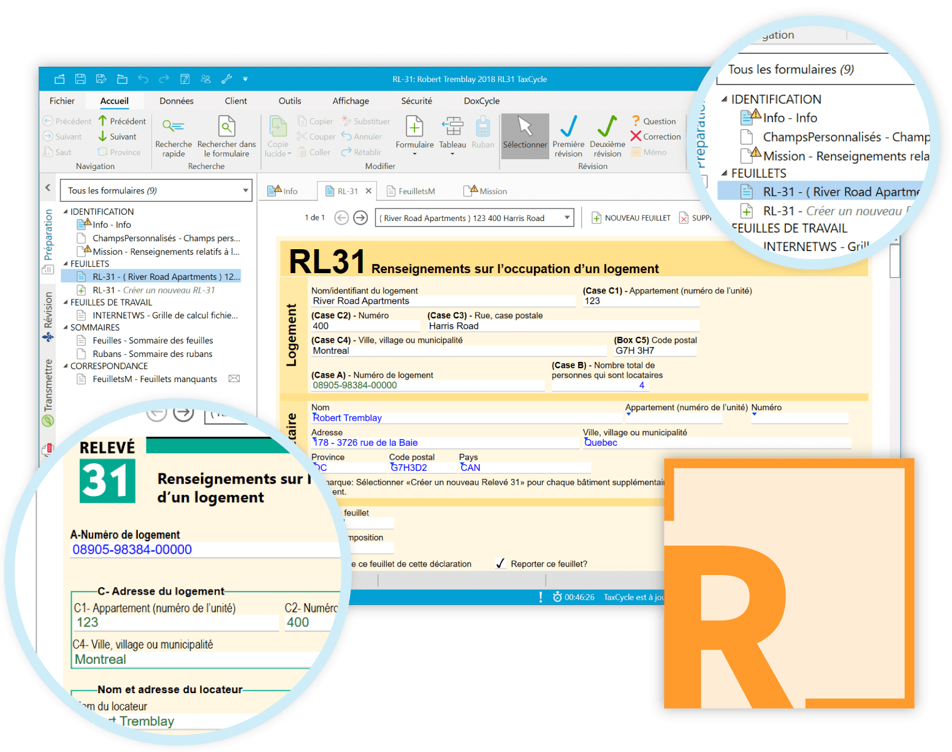Screen dimensions: 952x752
Task: Click the Annuler ribbon command
Action: 362,137
